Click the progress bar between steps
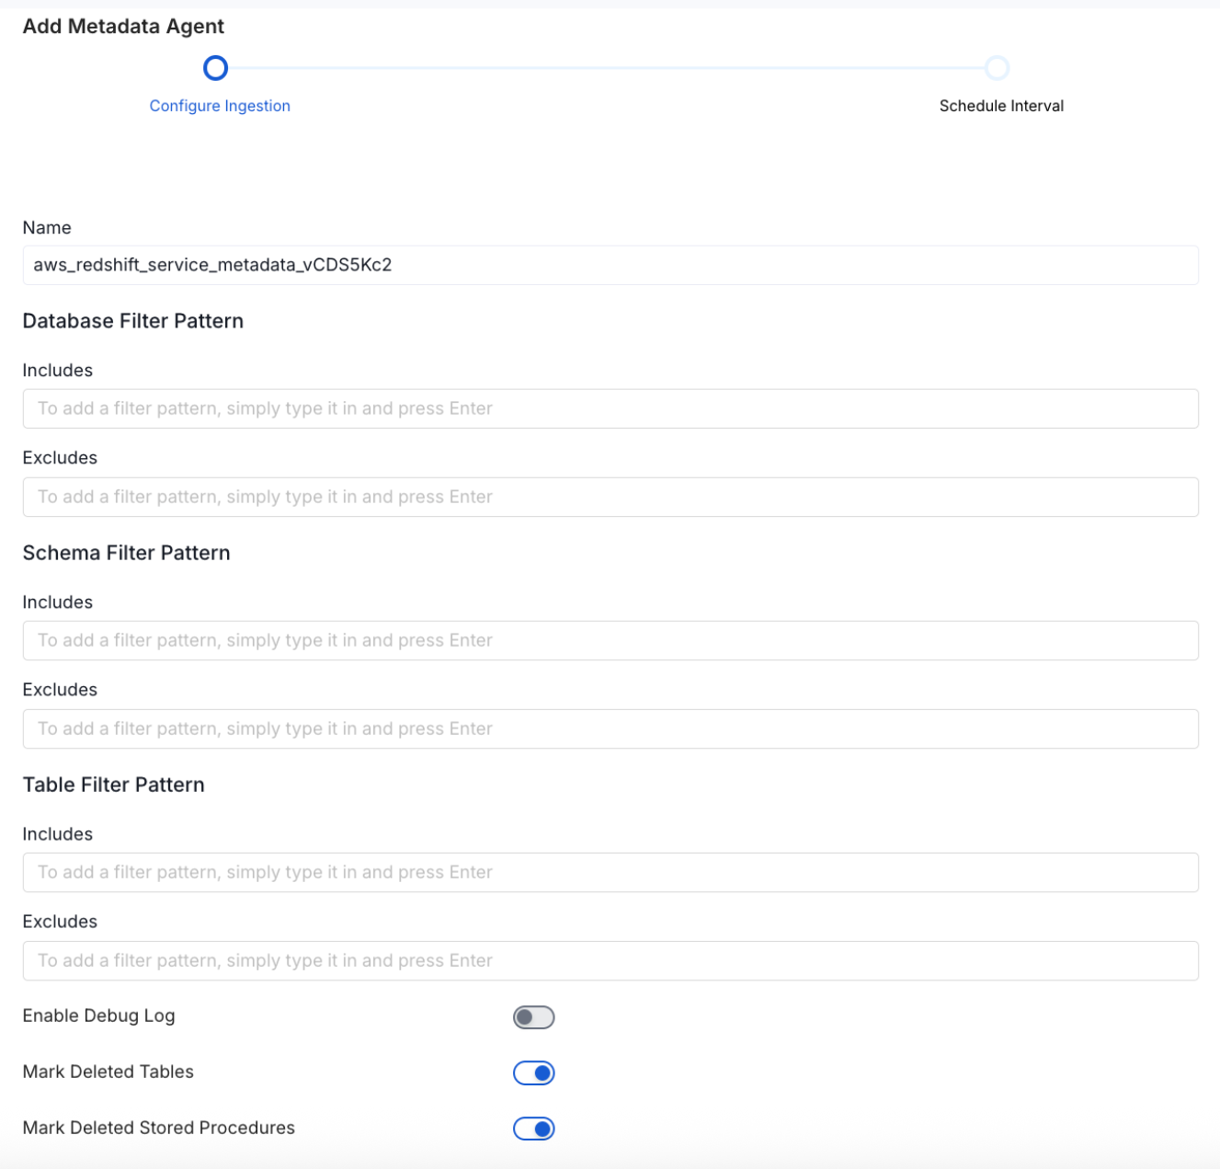This screenshot has height=1169, width=1220. (x=607, y=67)
